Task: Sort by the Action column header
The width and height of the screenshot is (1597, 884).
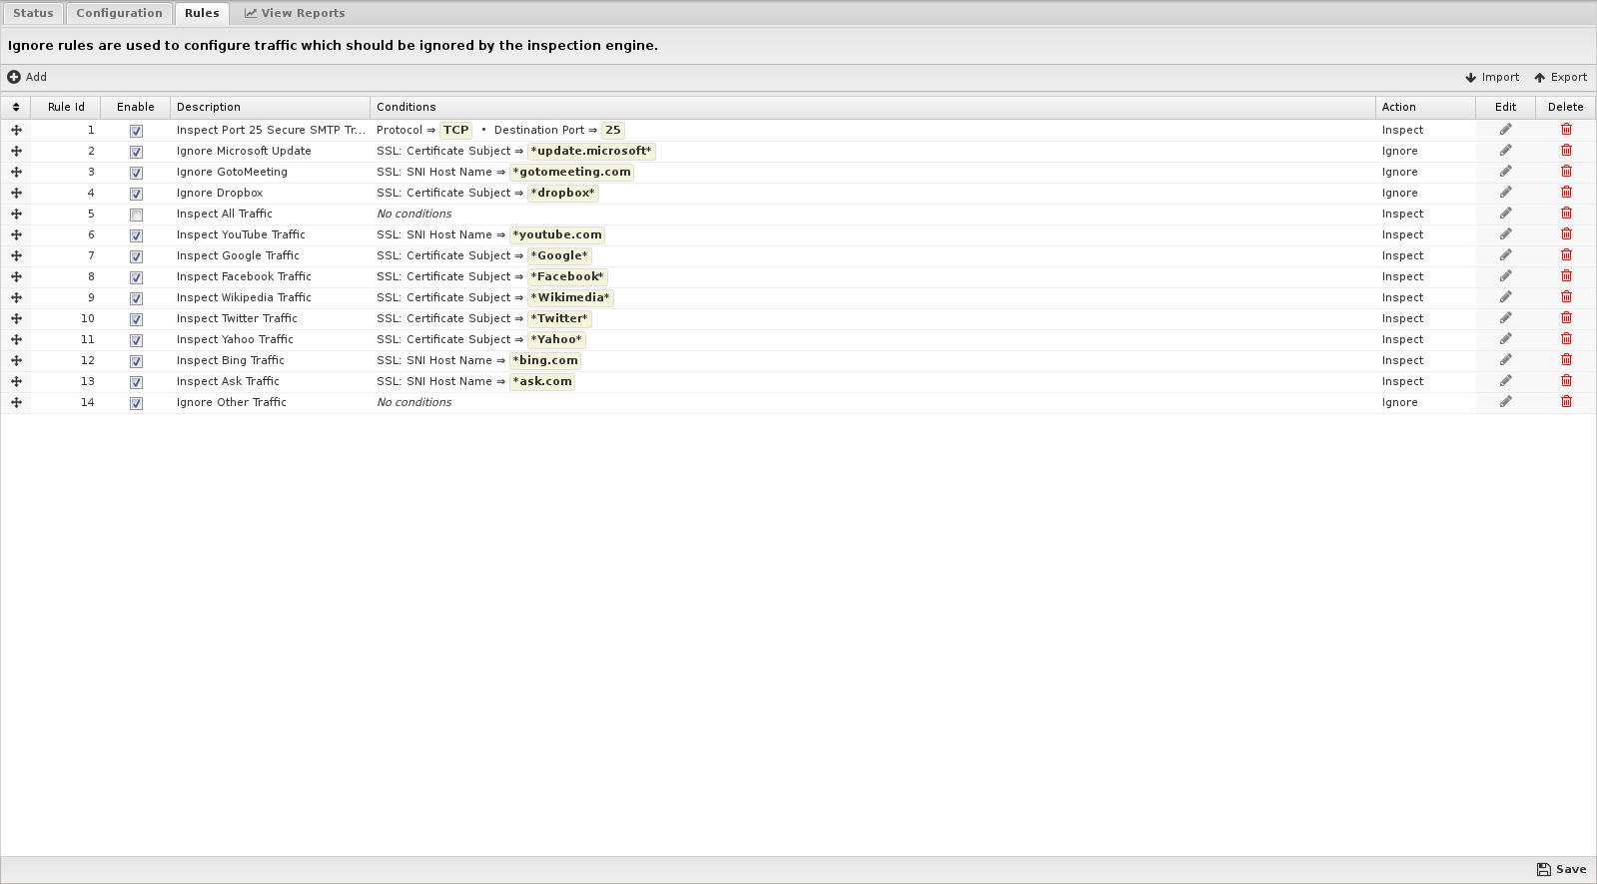Action: (x=1398, y=107)
